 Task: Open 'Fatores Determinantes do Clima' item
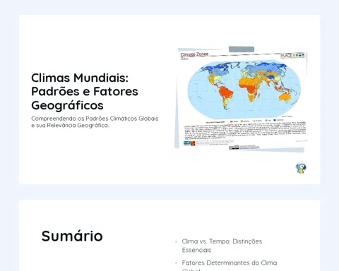click(x=230, y=263)
